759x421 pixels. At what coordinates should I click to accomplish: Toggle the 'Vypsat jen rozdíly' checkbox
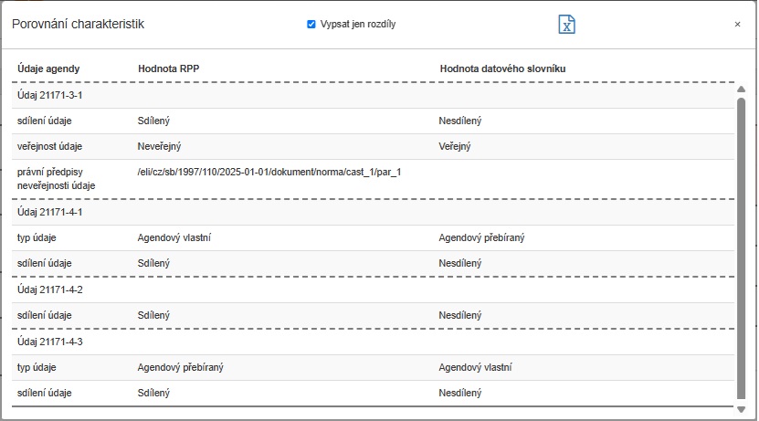pos(311,25)
